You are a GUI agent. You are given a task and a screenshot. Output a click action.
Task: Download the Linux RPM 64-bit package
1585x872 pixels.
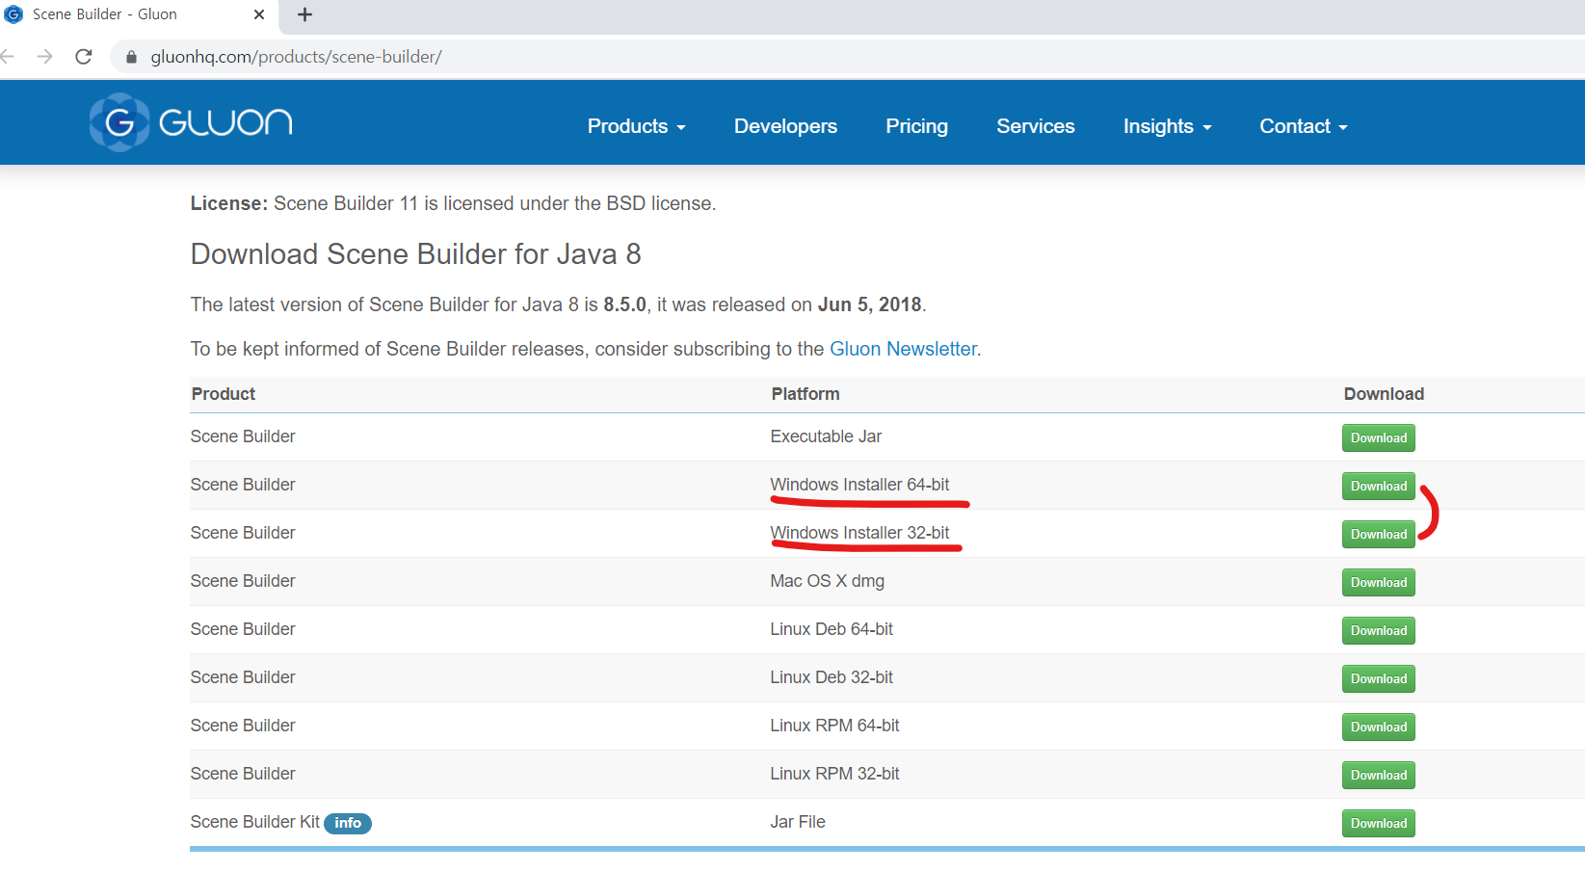(x=1378, y=727)
